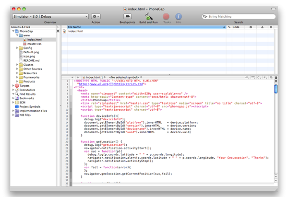Click line number 20 in gutter

[67, 142]
